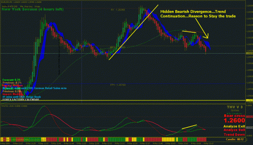This screenshot has height=145, width=253.
Task: Click the EURUSD,M1 symbol header at top-left
Action: click(21, 2)
